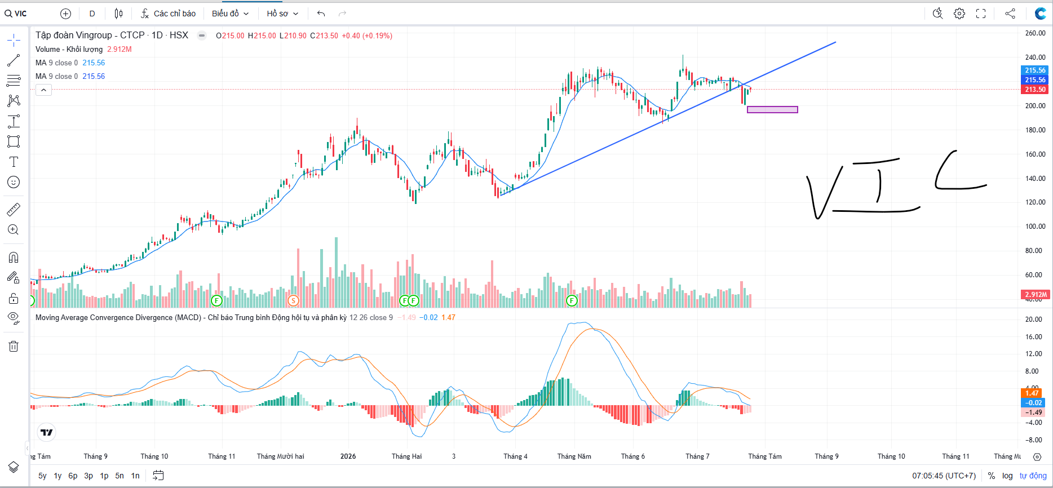Set the range to 1y
Viewport: 1053px width, 488px height.
tap(57, 476)
